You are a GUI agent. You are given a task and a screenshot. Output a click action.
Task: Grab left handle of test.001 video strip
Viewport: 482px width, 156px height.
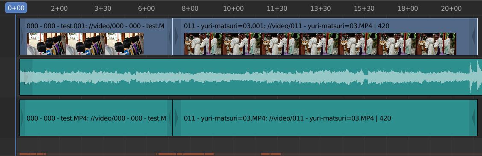click(22, 36)
